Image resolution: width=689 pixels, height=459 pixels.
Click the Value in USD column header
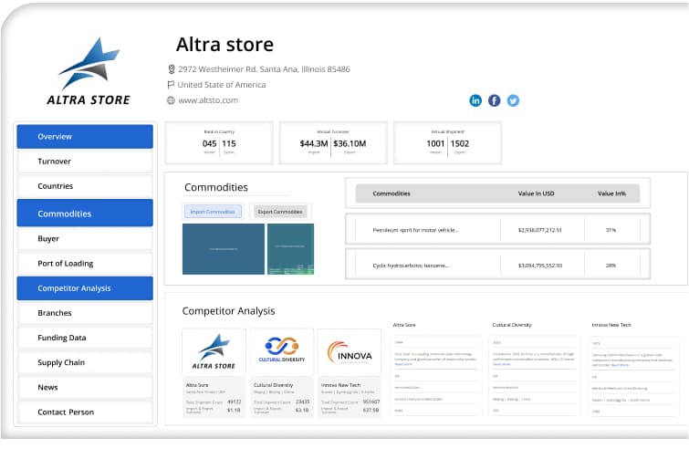pyautogui.click(x=536, y=193)
